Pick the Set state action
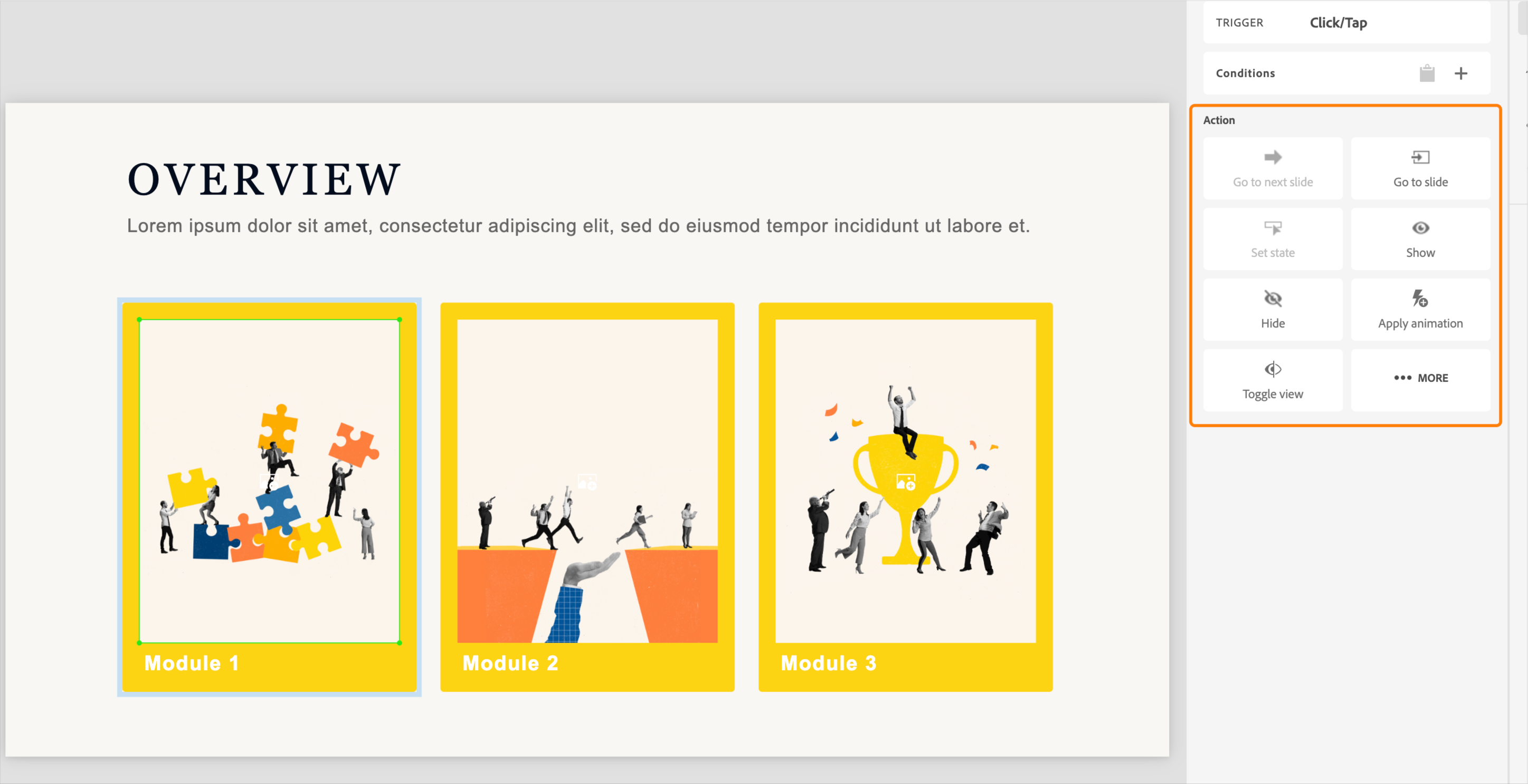 (1273, 239)
